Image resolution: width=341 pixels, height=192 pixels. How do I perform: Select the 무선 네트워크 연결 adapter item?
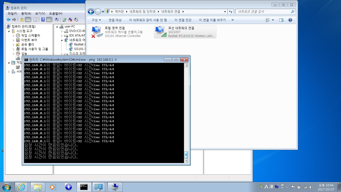coord(185,32)
